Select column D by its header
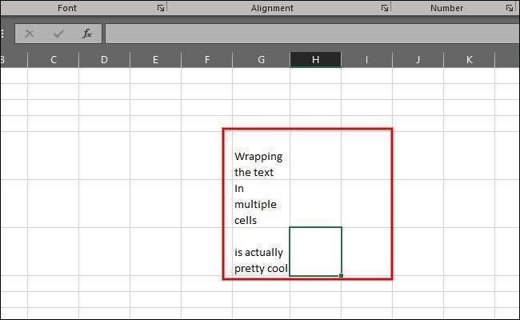 (x=104, y=59)
